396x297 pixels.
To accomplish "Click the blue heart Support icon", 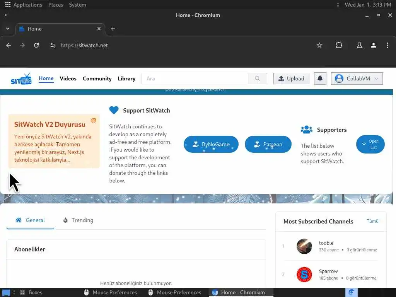I will [114, 110].
